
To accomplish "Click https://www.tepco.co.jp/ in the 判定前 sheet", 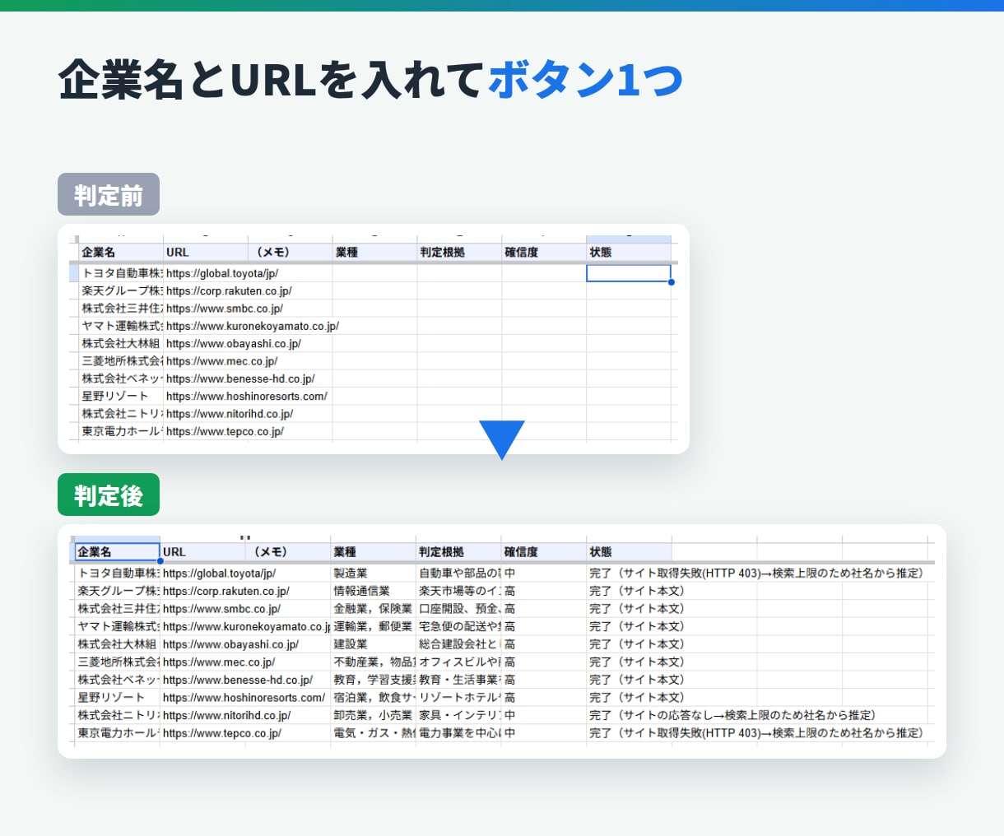I will pos(225,431).
